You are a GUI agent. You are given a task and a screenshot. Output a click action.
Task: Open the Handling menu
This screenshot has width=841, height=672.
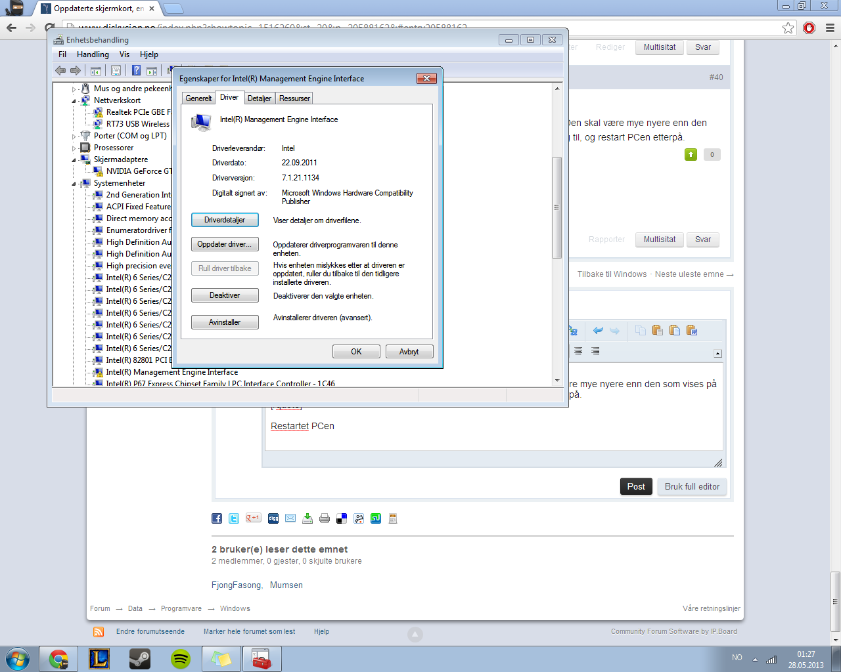(93, 54)
